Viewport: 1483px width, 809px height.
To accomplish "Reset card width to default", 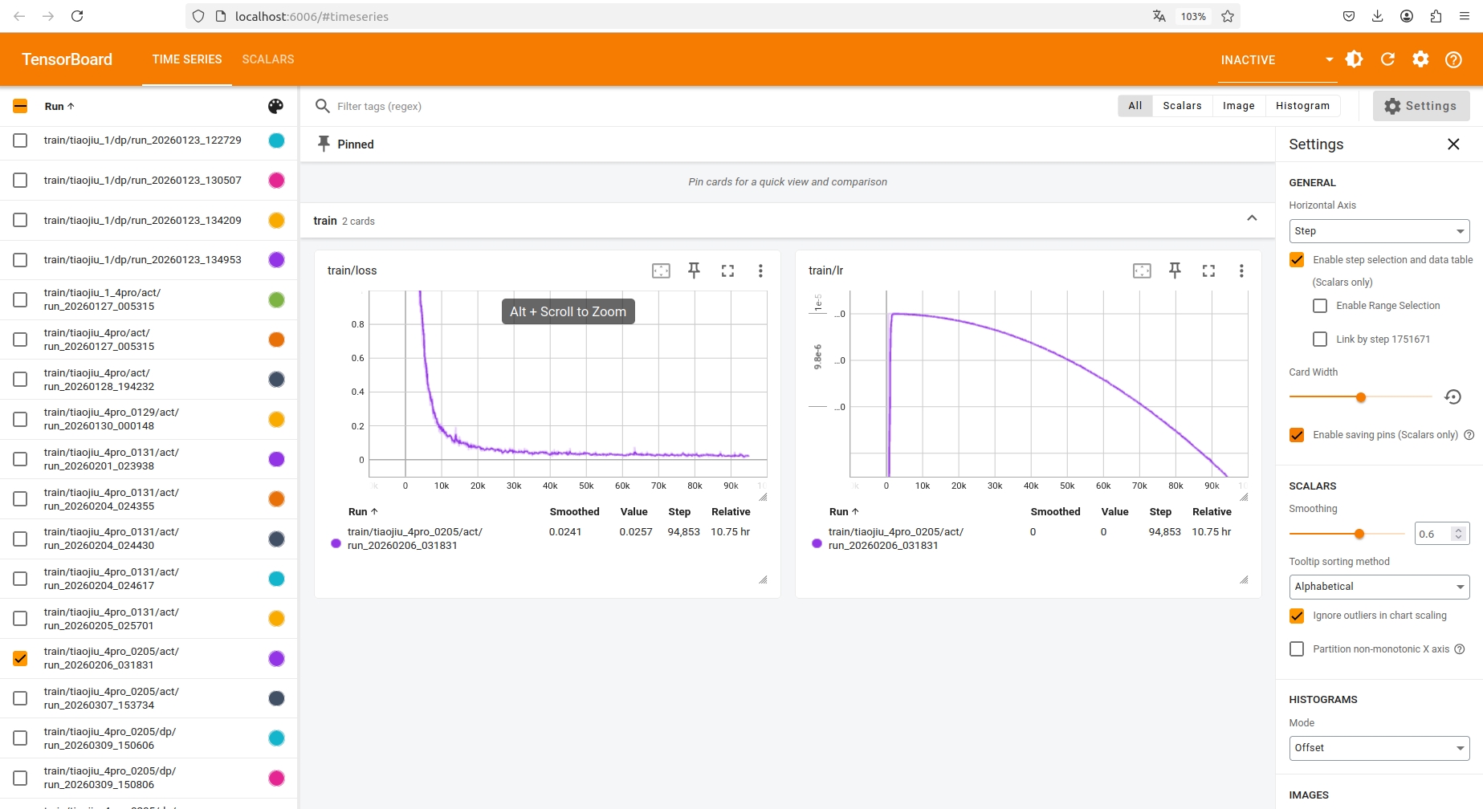I will point(1452,397).
